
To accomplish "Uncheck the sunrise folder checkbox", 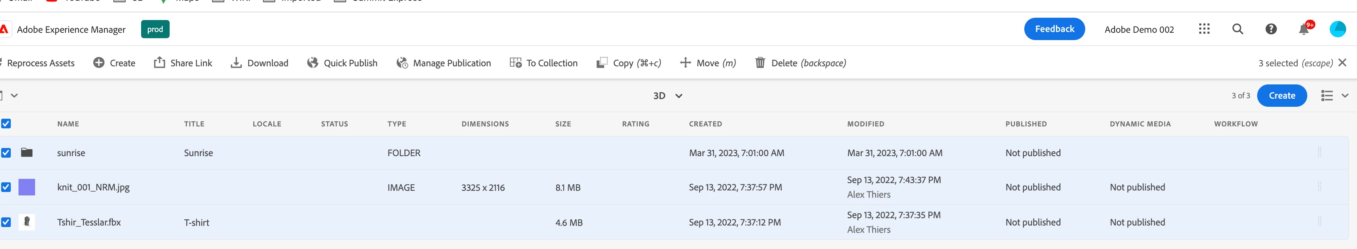I will tap(6, 153).
